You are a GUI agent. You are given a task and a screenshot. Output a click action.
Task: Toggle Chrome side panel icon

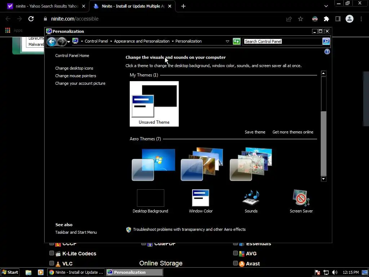tap(338, 19)
